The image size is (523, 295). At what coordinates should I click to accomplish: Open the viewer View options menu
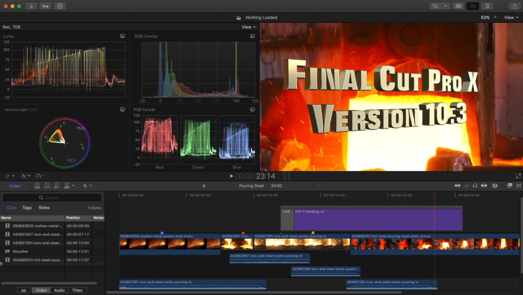511,17
